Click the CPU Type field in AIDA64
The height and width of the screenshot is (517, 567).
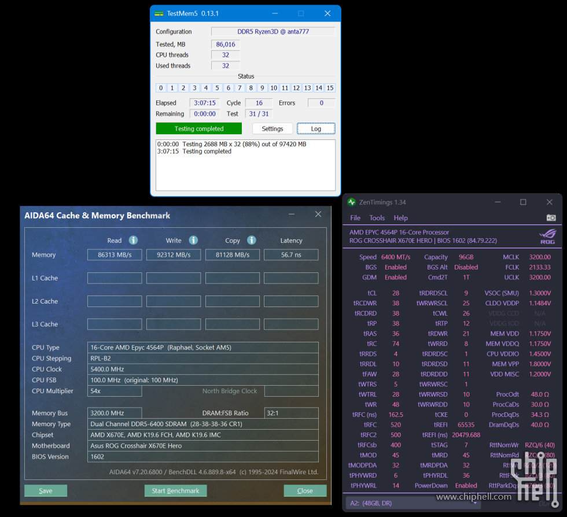203,348
